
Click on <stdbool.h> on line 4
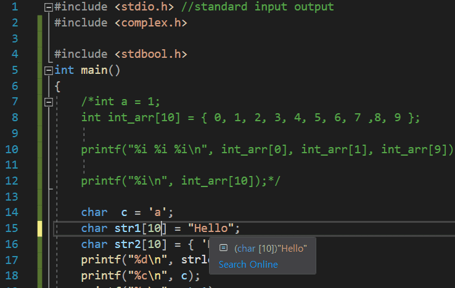[x=151, y=54]
